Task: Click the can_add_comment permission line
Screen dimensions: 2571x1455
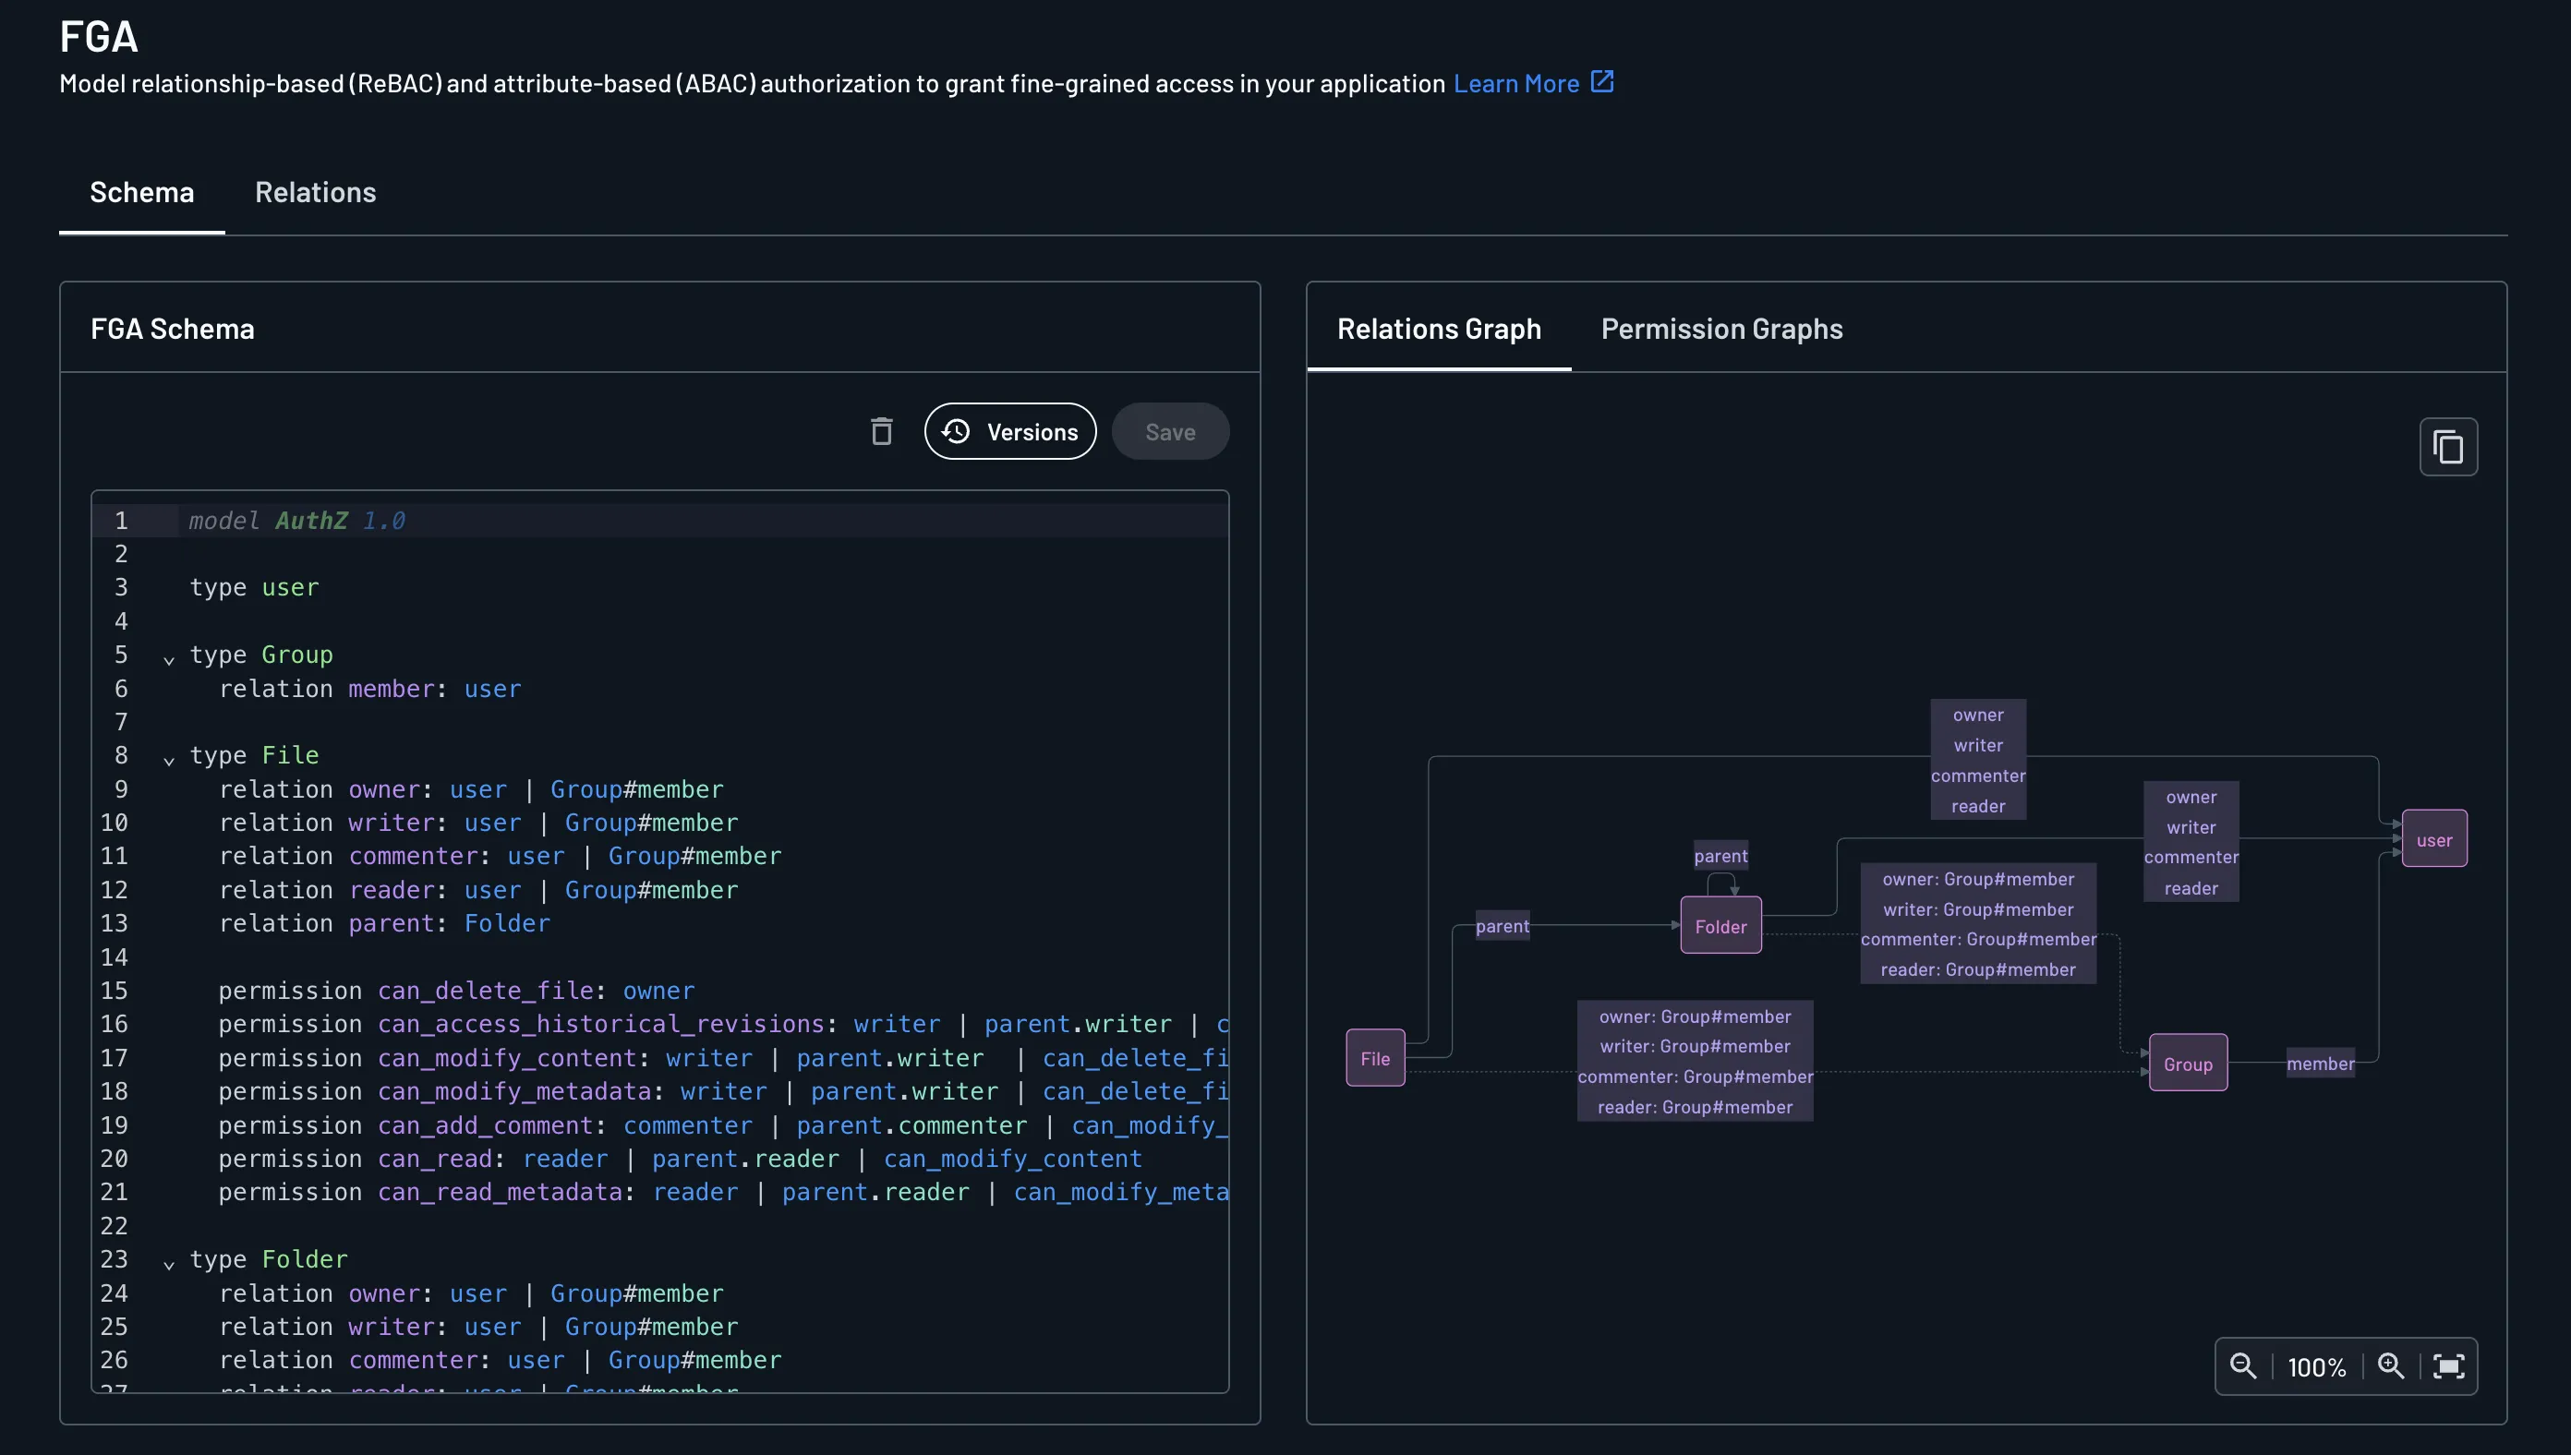Action: pos(723,1125)
